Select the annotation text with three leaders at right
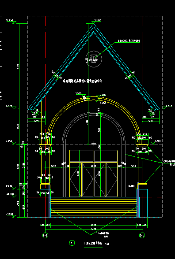Image resolution: width=175 pixels, height=259 pixels. click(x=169, y=163)
